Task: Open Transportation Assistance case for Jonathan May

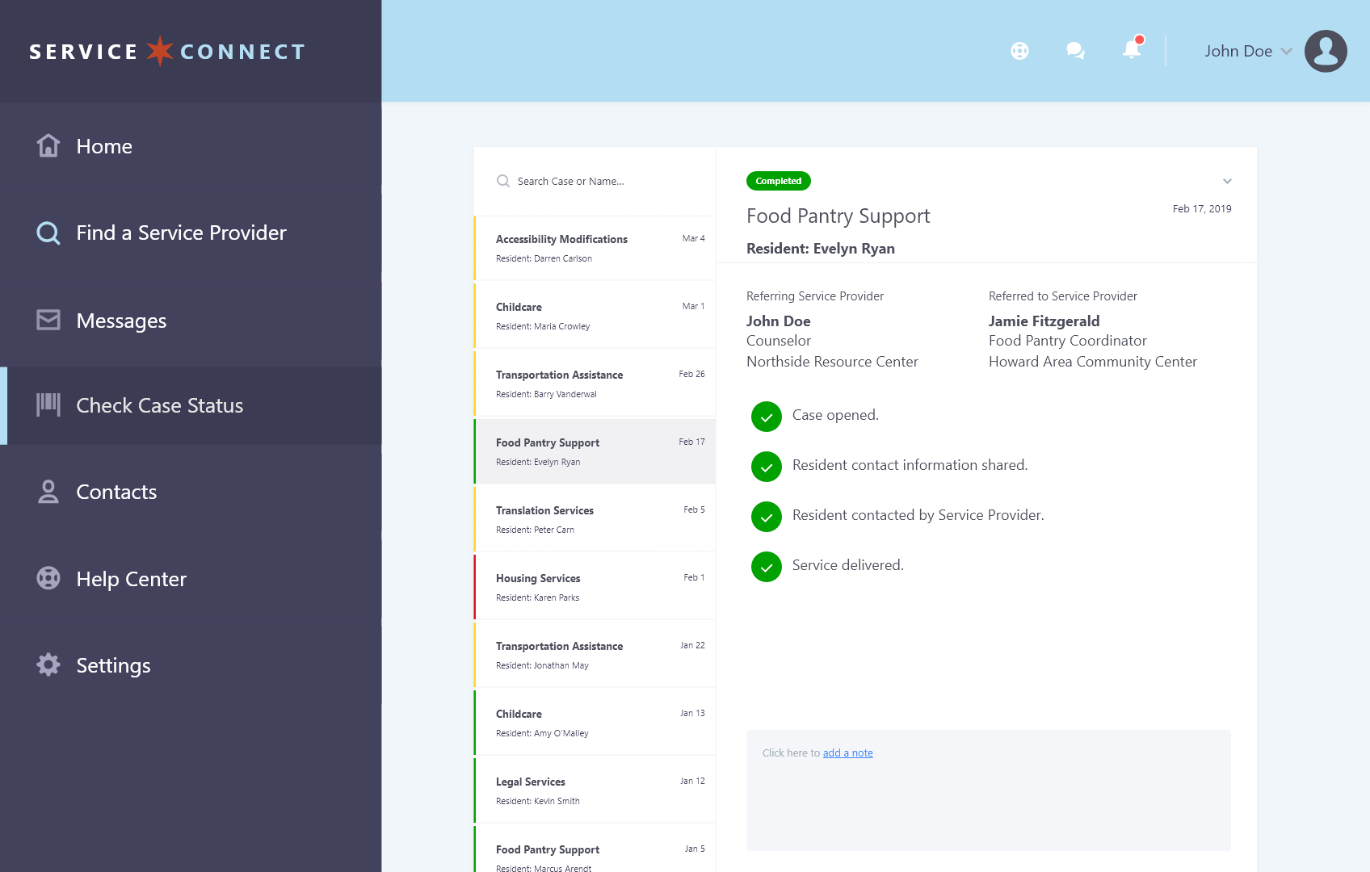Action: (595, 656)
